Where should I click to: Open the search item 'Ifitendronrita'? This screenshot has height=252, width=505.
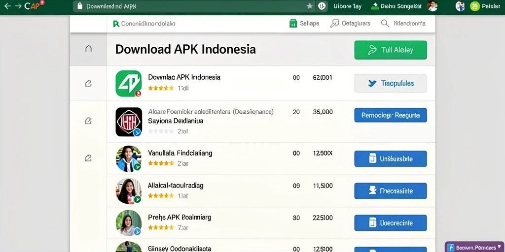pos(403,24)
